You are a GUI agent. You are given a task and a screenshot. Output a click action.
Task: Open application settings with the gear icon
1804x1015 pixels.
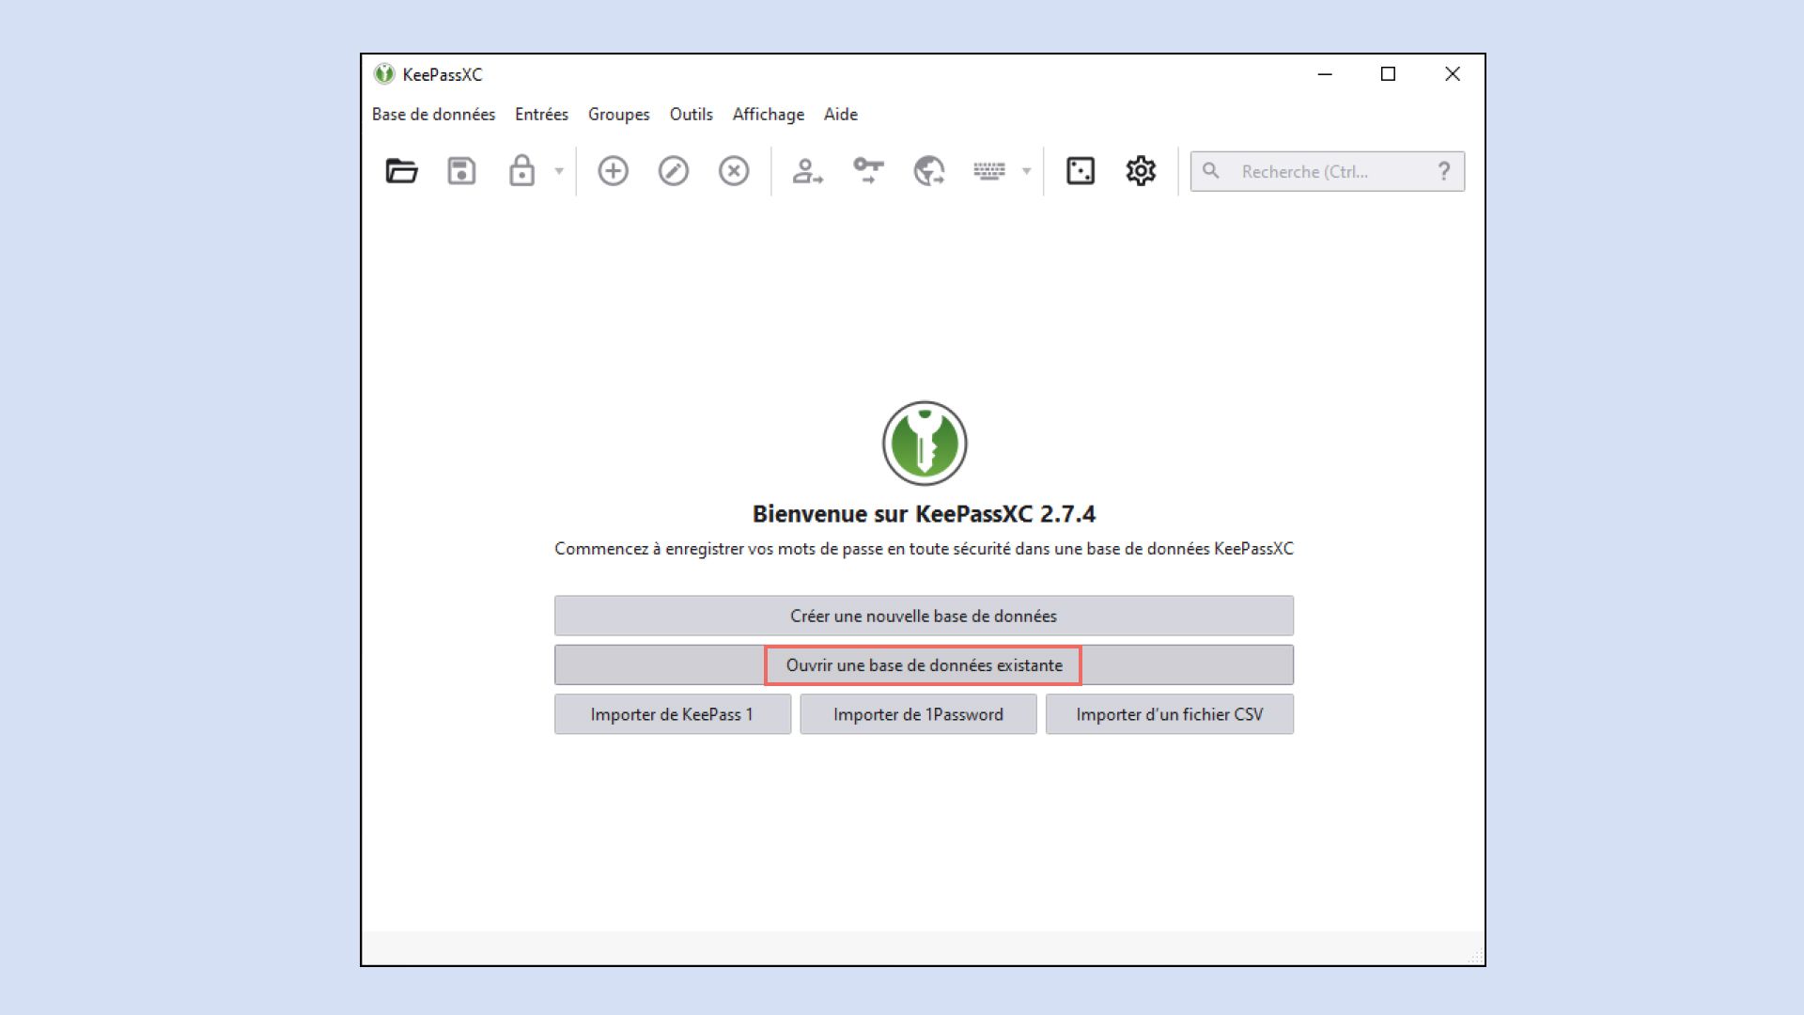[1140, 171]
